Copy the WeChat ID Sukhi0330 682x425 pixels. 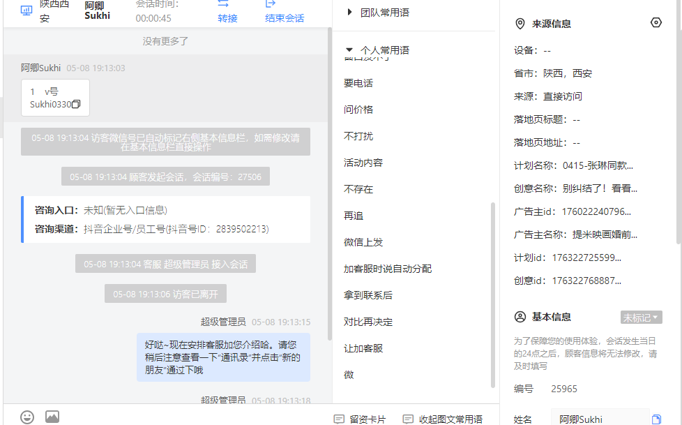coord(76,104)
